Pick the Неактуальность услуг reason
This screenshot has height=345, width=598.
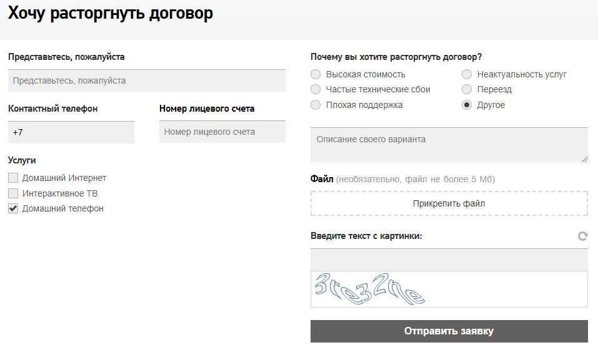coord(467,74)
